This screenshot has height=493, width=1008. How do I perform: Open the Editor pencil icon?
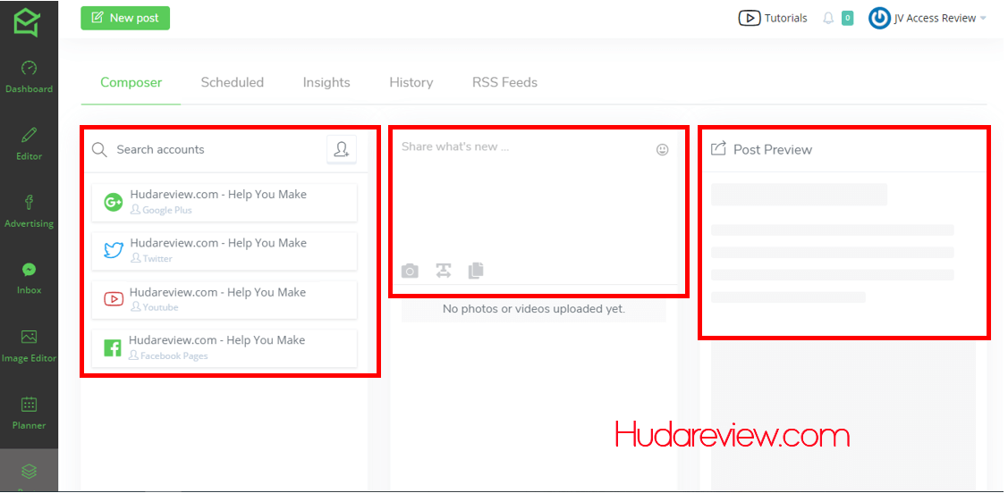[x=29, y=141]
